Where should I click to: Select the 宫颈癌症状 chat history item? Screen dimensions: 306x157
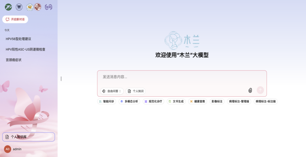(x=14, y=60)
